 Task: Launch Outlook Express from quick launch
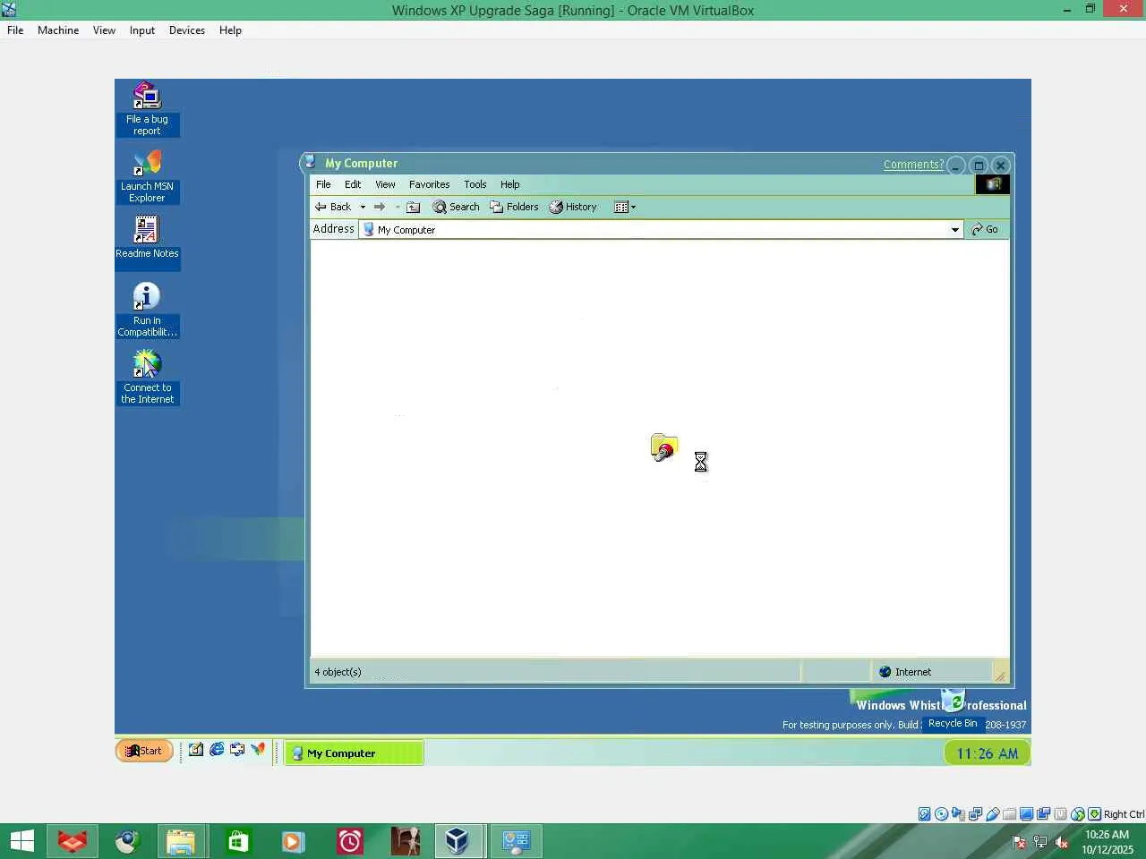(237, 750)
